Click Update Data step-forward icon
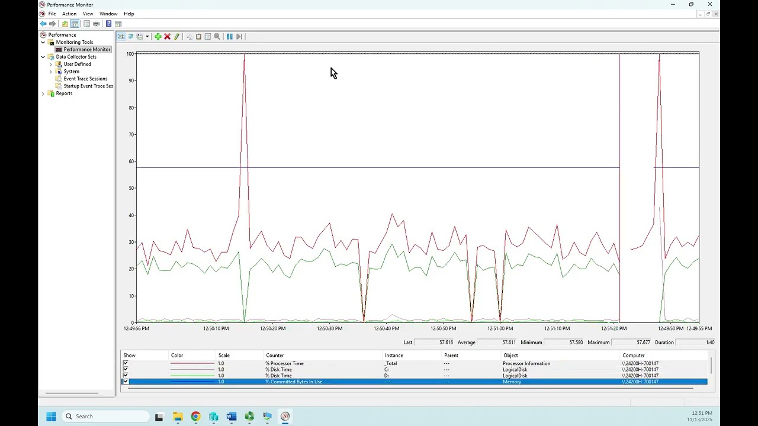This screenshot has height=426, width=758. (x=239, y=37)
